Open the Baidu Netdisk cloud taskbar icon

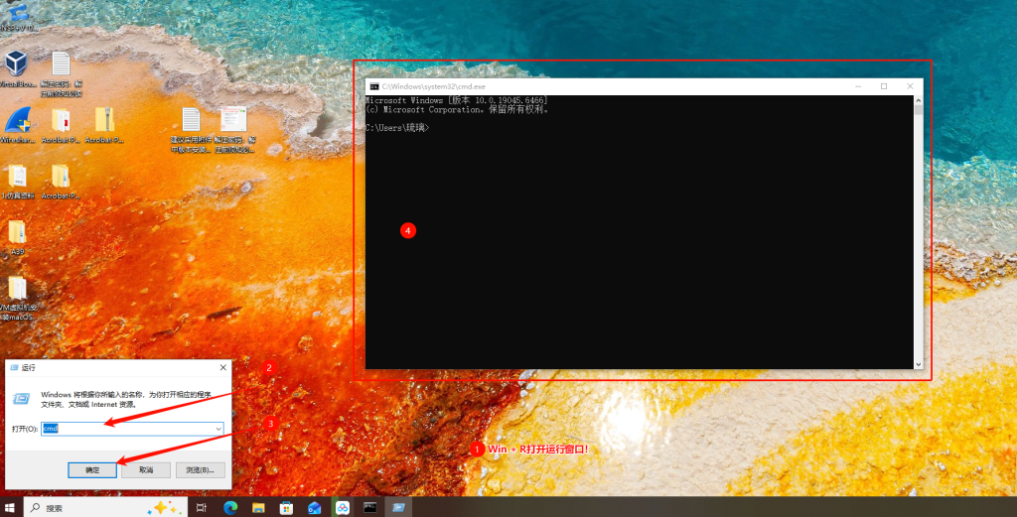point(343,507)
